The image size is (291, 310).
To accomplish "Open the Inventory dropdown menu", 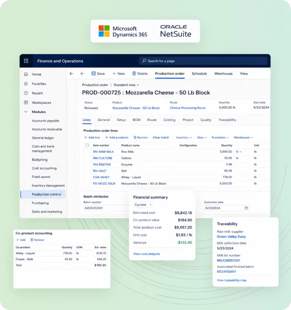I will [184, 137].
